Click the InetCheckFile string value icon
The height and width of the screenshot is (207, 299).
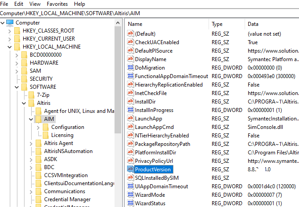(x=131, y=93)
